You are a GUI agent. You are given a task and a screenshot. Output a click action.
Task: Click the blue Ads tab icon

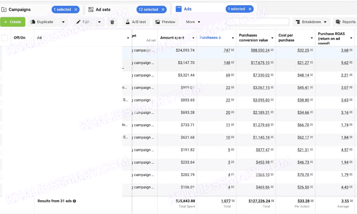[179, 9]
